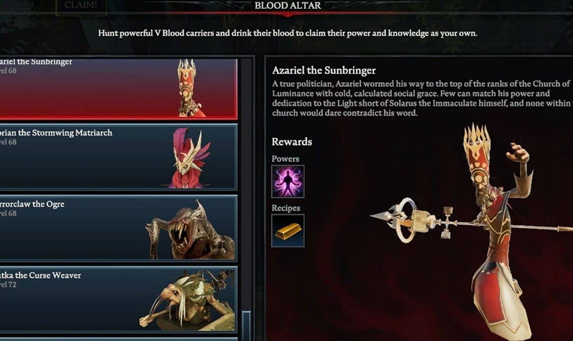This screenshot has width=573, height=341.
Task: Click the Recipes label
Action: pos(286,208)
